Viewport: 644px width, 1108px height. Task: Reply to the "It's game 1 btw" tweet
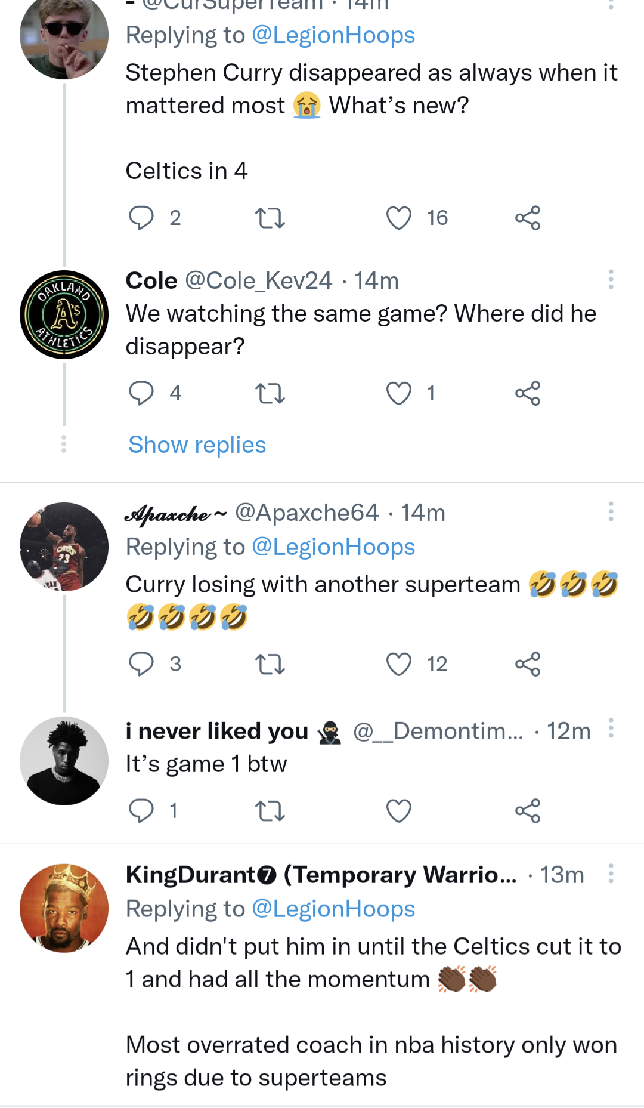[x=141, y=811]
